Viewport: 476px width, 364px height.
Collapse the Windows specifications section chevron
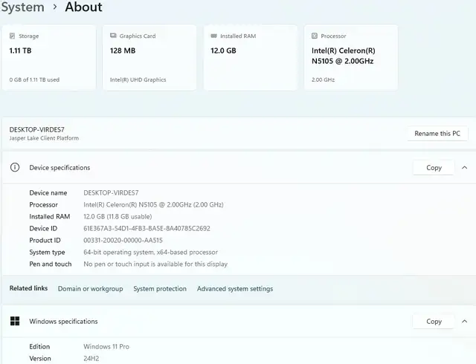465,322
